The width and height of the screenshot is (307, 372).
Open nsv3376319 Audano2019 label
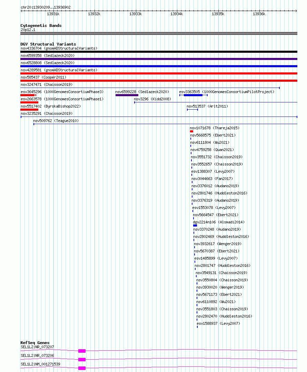[x=215, y=200]
